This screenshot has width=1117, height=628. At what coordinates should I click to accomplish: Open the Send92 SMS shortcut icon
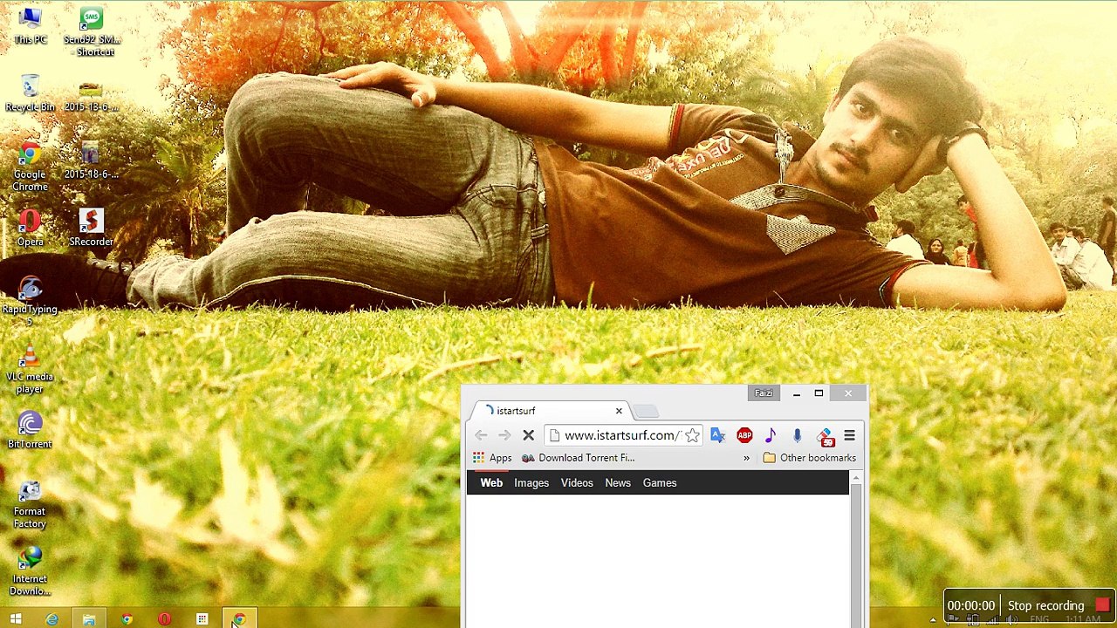(91, 32)
